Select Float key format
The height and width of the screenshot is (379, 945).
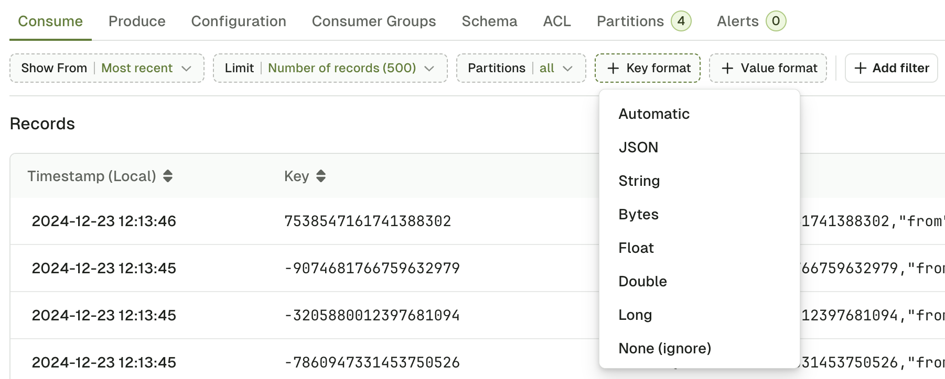[x=699, y=248]
